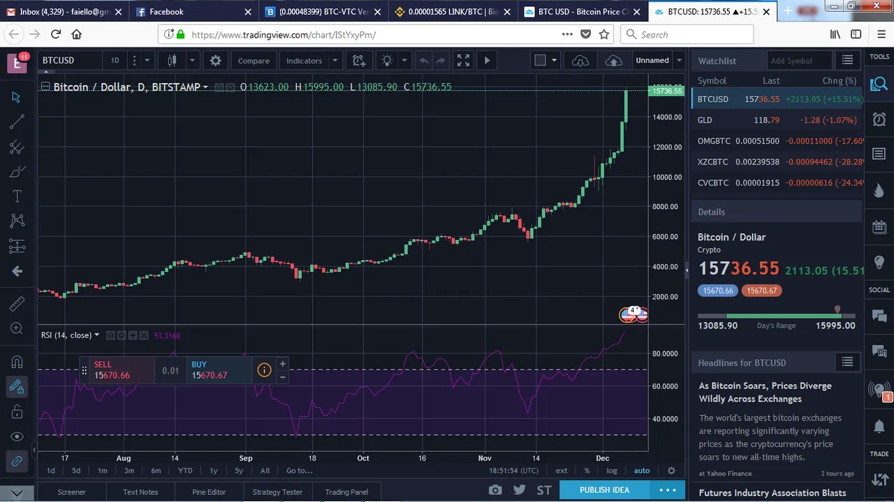The height and width of the screenshot is (502, 894).
Task: Open the pitchfork tools
Action: click(17, 147)
